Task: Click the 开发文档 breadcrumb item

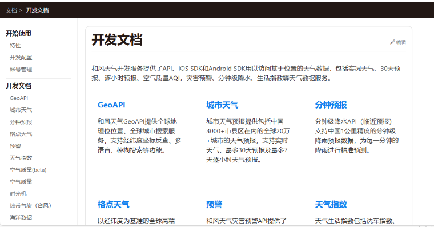Action: [37, 10]
